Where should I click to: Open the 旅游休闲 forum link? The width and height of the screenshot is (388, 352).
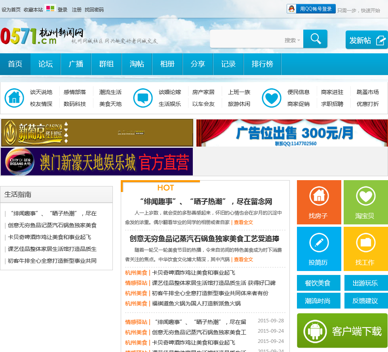point(239,104)
